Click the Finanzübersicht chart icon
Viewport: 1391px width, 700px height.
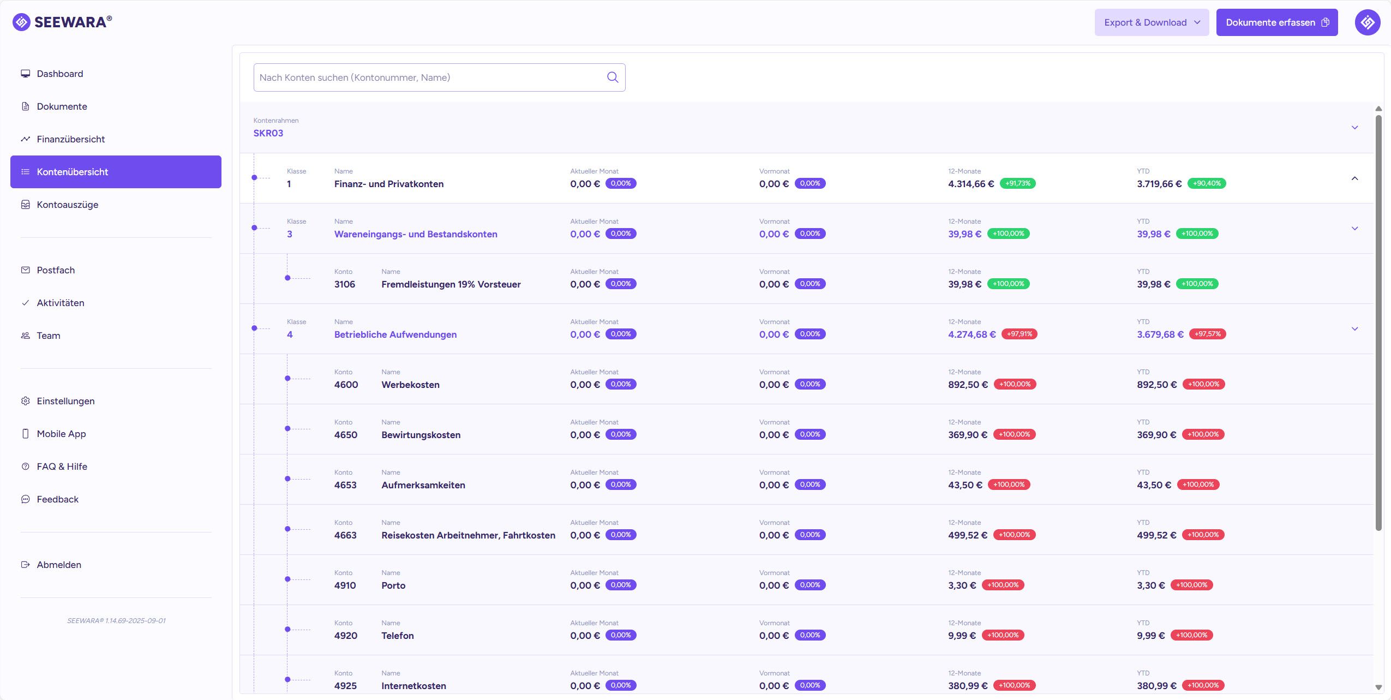(25, 139)
